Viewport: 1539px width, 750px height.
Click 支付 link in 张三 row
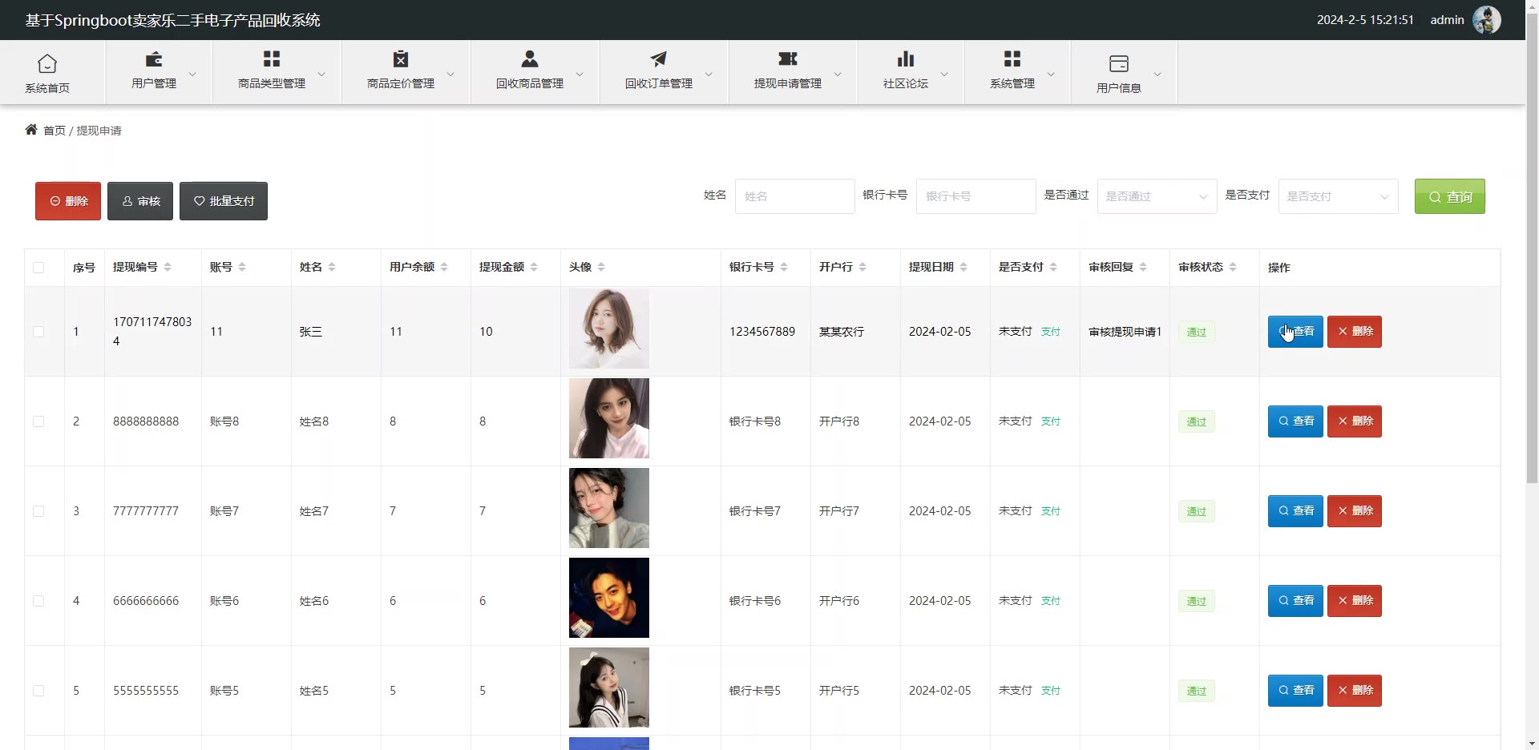point(1050,332)
